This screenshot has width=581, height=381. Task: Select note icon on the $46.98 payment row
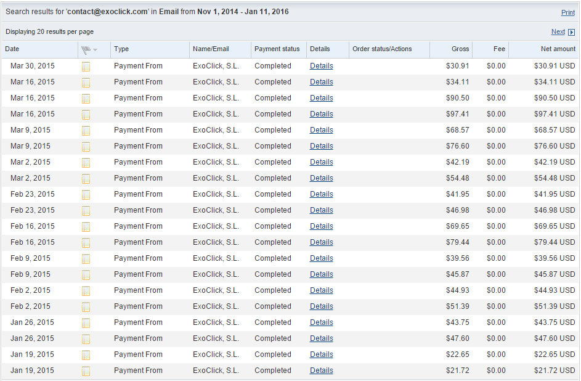point(86,211)
